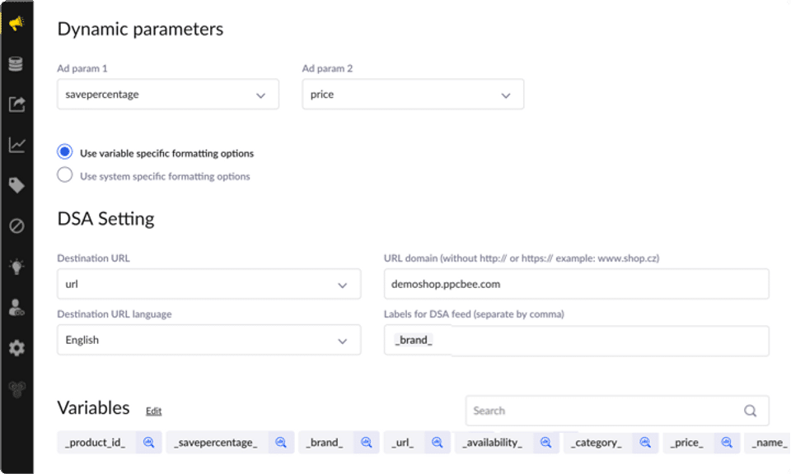Click the _url_ variable chip label
This screenshot has height=474, width=791.
403,442
